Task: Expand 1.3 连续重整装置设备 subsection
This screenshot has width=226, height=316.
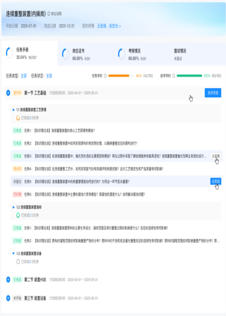Action: pos(13,254)
